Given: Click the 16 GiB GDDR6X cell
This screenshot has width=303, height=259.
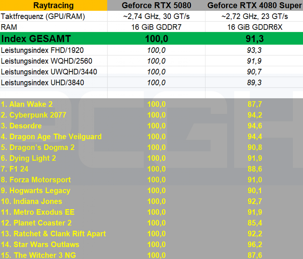Looking at the screenshot, I should (255, 27).
